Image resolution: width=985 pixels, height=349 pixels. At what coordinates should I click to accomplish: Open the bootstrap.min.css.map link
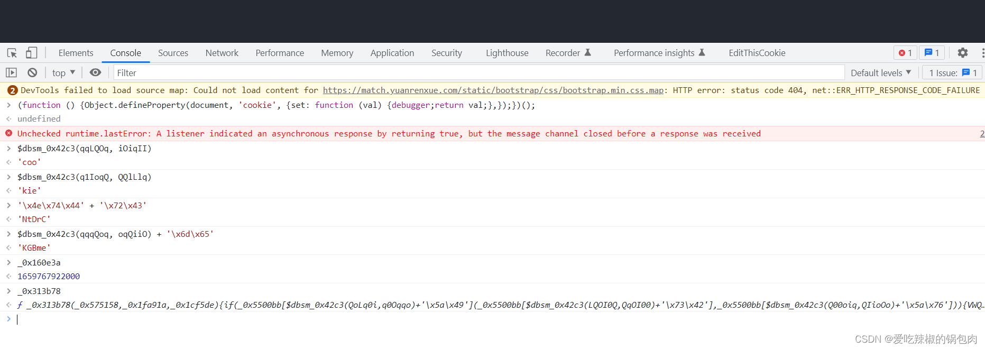click(493, 90)
